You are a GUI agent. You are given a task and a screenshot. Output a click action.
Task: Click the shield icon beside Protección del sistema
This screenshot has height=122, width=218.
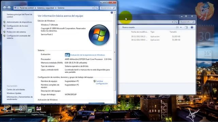[x=4, y=32]
